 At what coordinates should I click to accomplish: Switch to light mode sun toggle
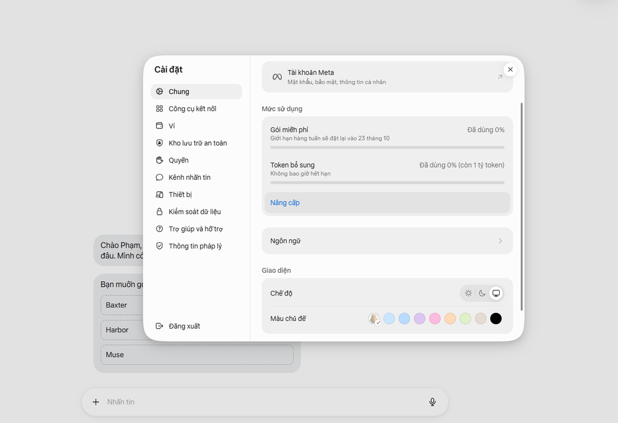(x=468, y=293)
